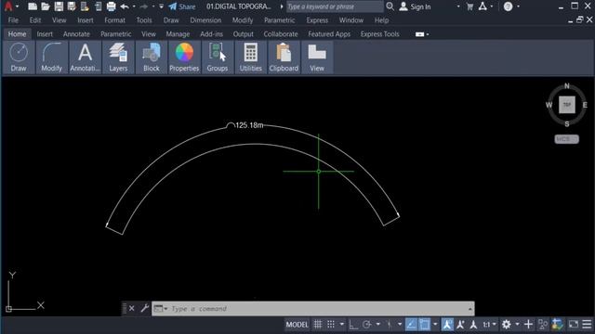Click the Share button

tap(182, 6)
